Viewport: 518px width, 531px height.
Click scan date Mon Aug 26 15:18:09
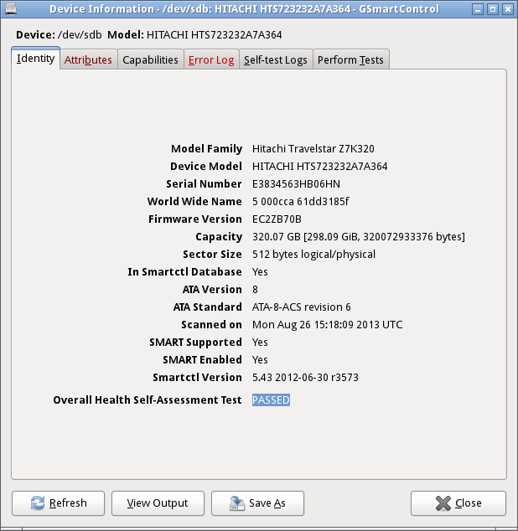pyautogui.click(x=328, y=325)
